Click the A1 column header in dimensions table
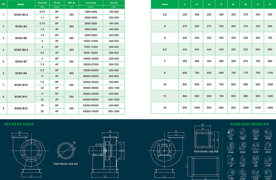The image size is (276, 180). pos(197,5)
